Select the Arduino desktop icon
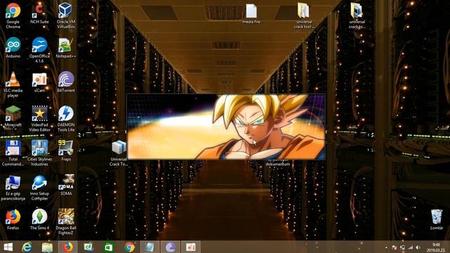This screenshot has width=450, height=253. pyautogui.click(x=13, y=48)
